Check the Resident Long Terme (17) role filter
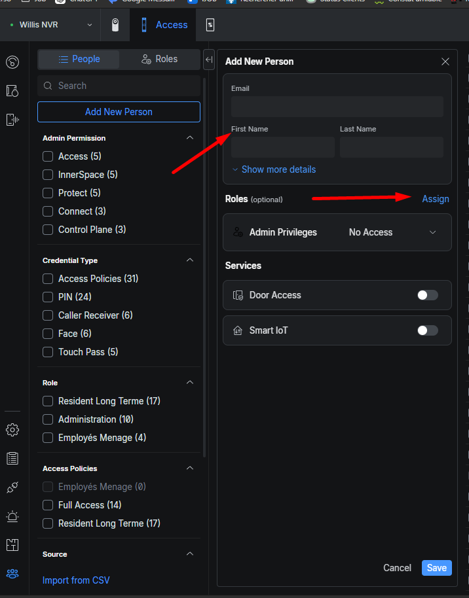This screenshot has width=469, height=598. (48, 401)
